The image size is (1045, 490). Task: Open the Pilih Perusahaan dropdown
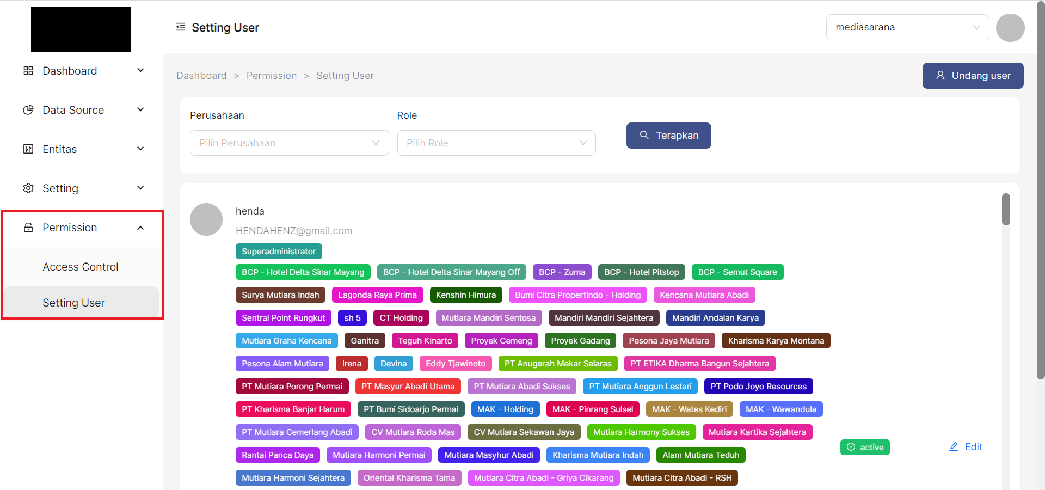click(289, 143)
